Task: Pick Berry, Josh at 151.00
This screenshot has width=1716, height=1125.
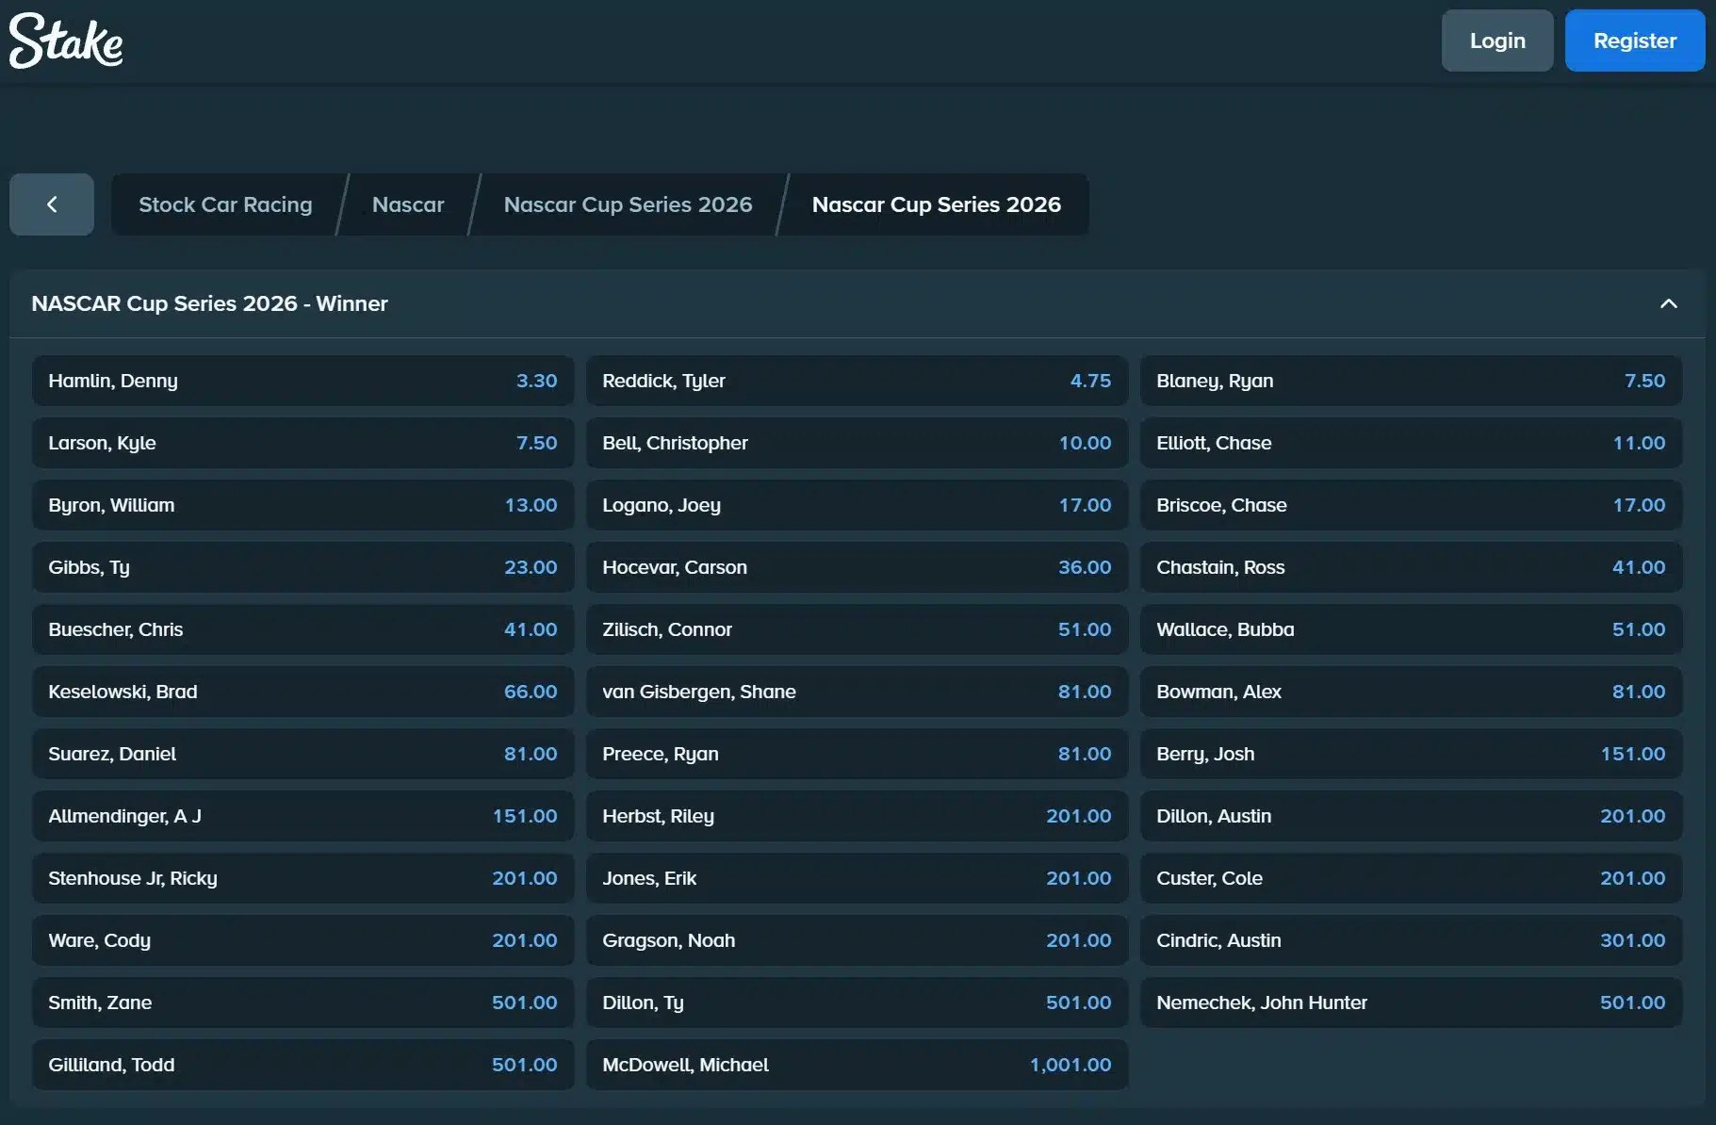Action: [x=1411, y=754]
